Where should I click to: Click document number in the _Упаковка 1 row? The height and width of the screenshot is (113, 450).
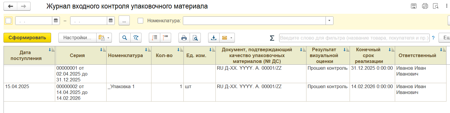coord(261,92)
